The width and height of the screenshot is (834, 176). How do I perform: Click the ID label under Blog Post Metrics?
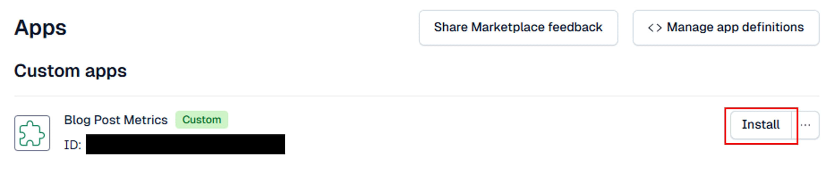click(73, 145)
